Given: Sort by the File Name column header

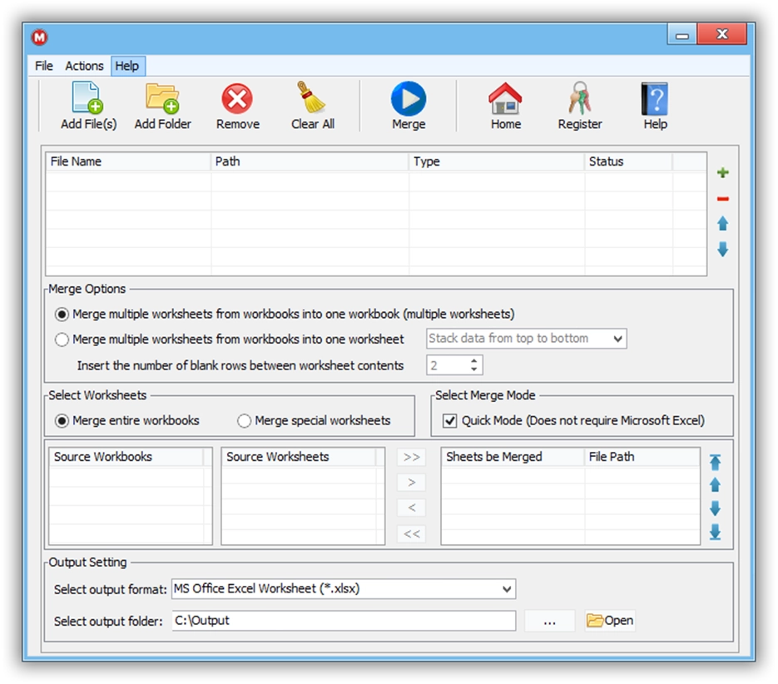Looking at the screenshot, I should 128,161.
